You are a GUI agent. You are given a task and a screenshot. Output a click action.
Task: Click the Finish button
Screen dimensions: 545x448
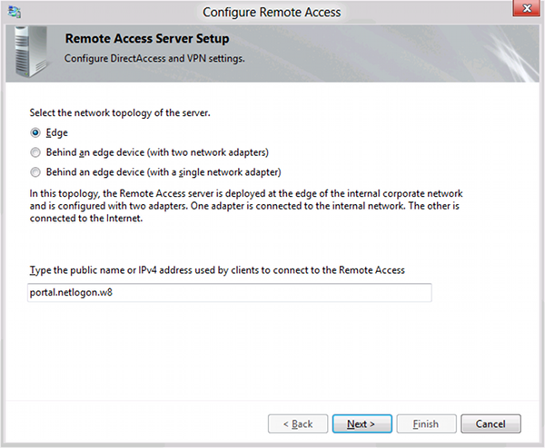(x=427, y=424)
